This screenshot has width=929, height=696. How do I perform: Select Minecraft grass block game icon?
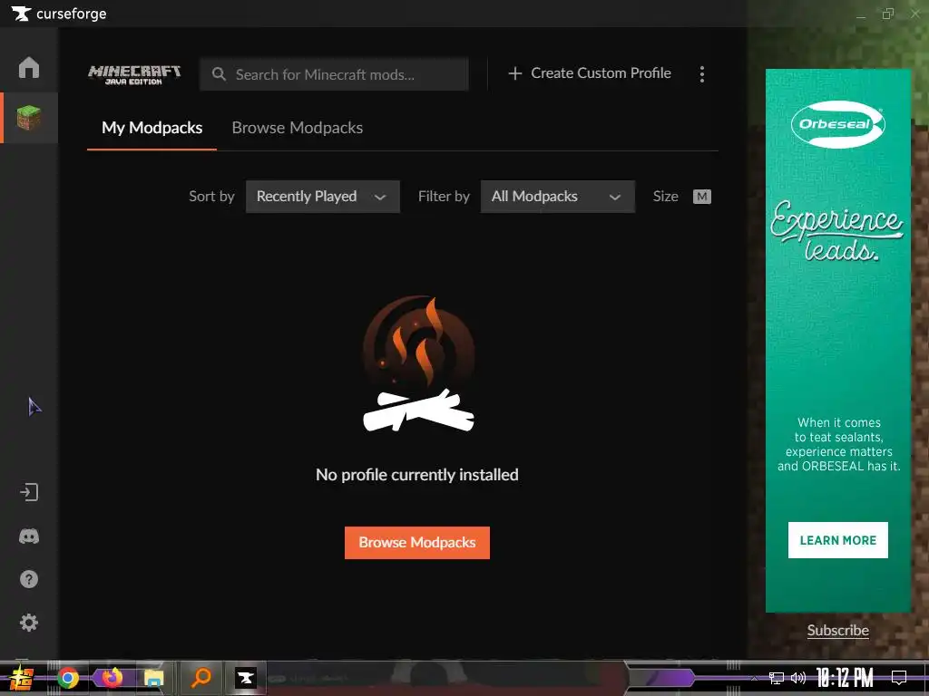[x=28, y=118]
